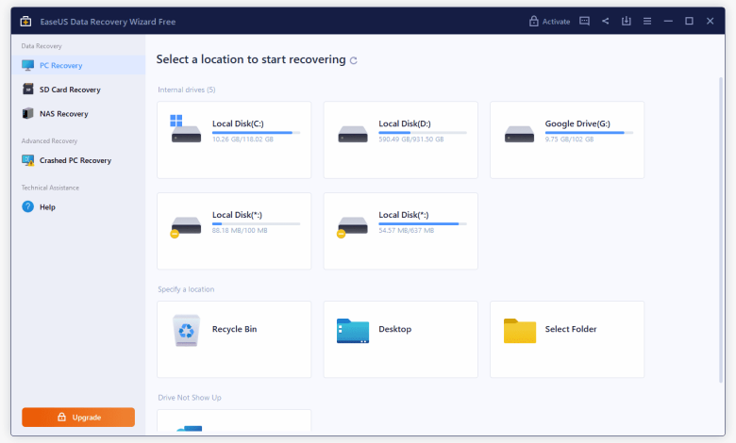The image size is (736, 443).
Task: Click the SD Card Recovery icon
Action: 28,89
